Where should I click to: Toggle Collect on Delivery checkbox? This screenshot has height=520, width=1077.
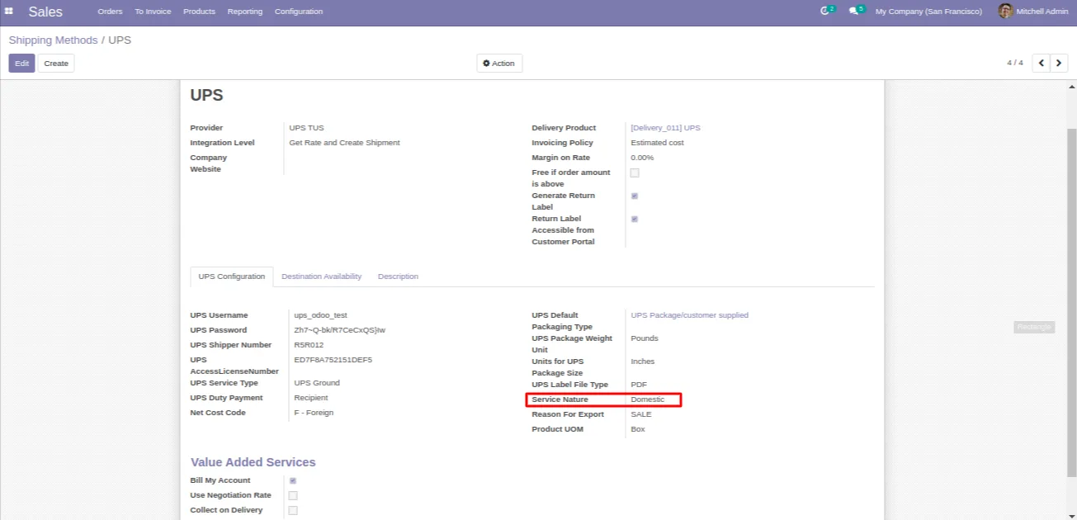293,510
